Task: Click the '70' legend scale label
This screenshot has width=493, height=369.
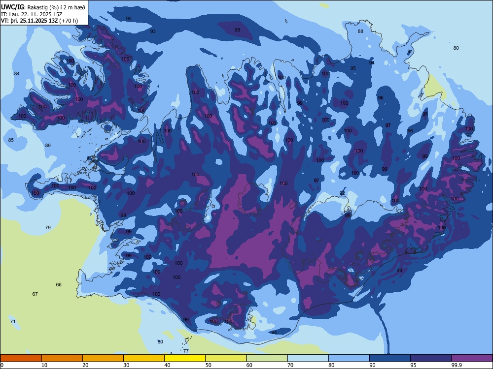Action: (290, 365)
